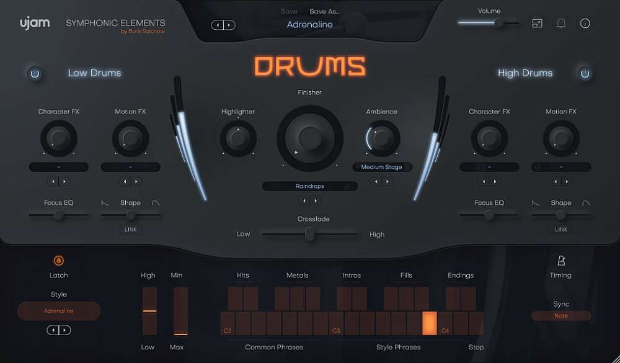This screenshot has height=363, width=620.
Task: Click the central Finisher knob
Action: 309,138
